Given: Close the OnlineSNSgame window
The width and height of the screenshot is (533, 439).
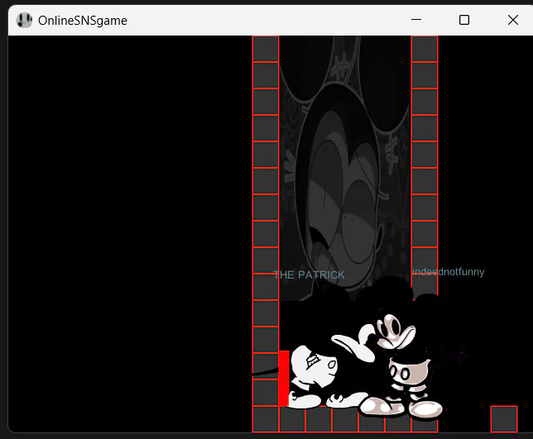Looking at the screenshot, I should coord(512,20).
